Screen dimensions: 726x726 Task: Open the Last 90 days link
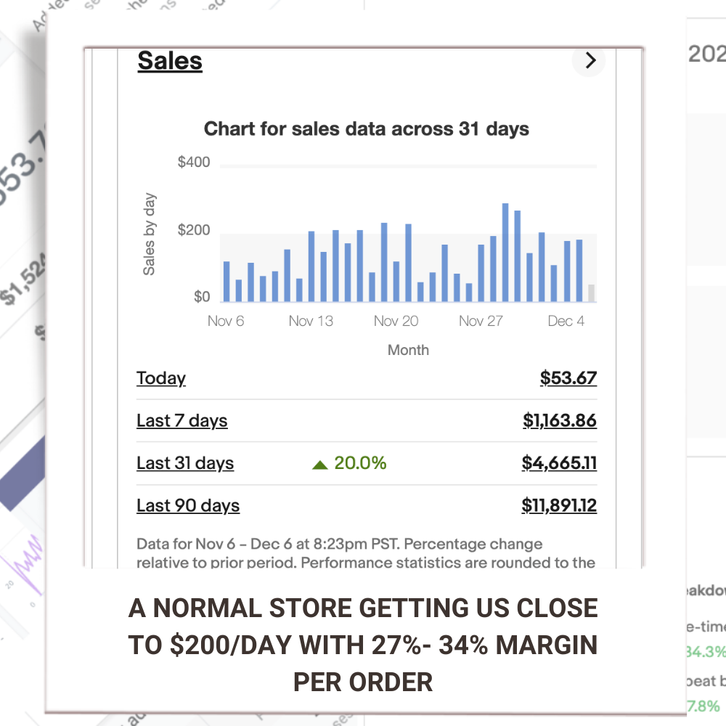188,506
